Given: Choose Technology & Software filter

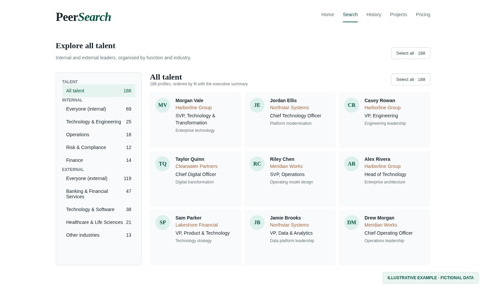Looking at the screenshot, I should pyautogui.click(x=99, y=209).
